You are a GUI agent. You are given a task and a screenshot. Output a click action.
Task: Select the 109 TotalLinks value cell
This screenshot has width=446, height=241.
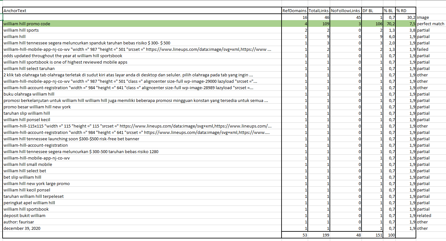click(319, 24)
